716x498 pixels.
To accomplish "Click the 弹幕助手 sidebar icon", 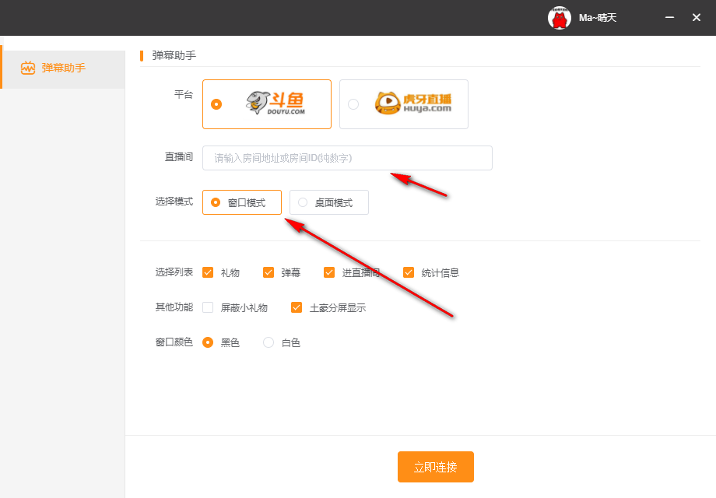I will [x=28, y=68].
